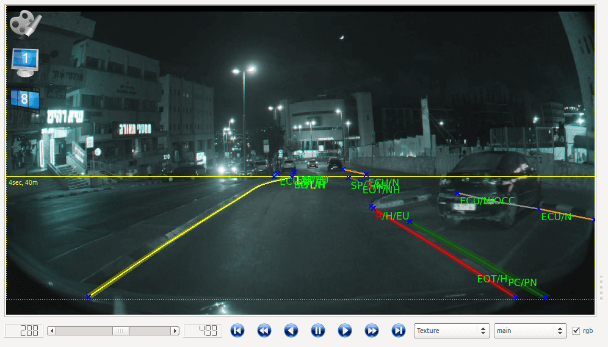Viewport: 608px width, 347px height.
Task: Click the blue X marker at red line bottom
Action: click(x=515, y=298)
